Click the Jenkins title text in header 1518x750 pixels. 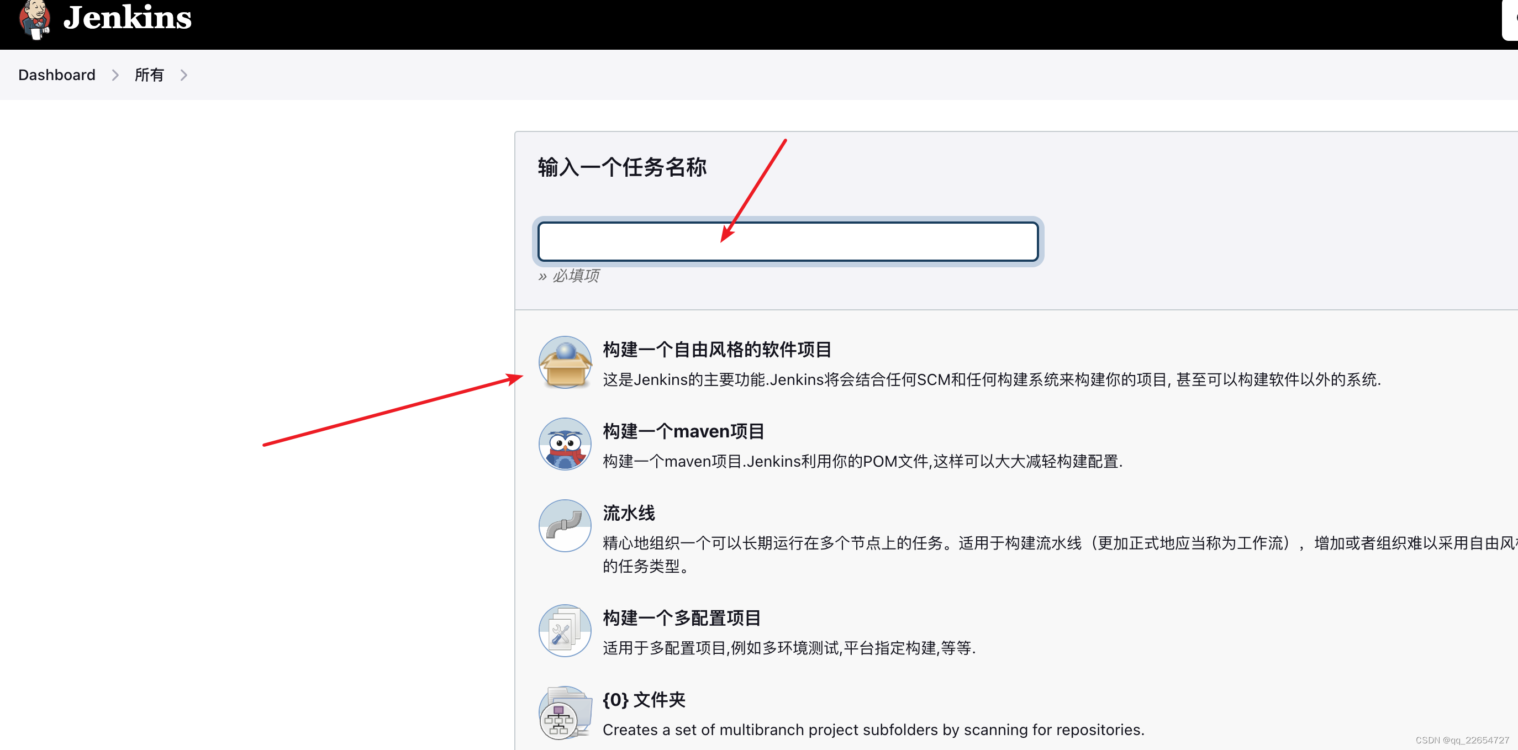tap(127, 18)
